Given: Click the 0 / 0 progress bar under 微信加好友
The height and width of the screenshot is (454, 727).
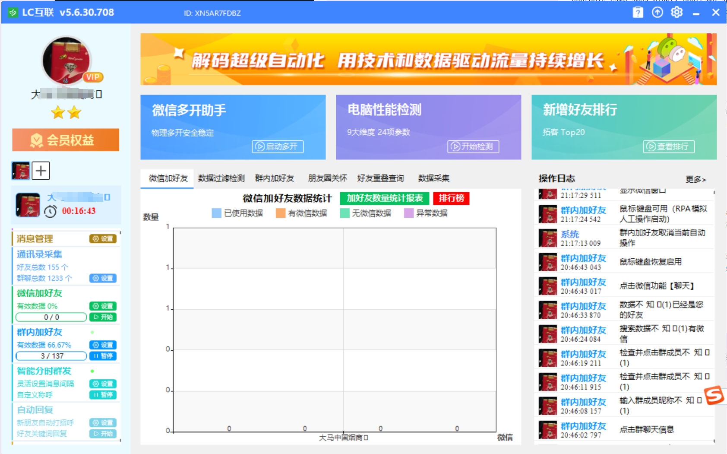Looking at the screenshot, I should pyautogui.click(x=51, y=317).
